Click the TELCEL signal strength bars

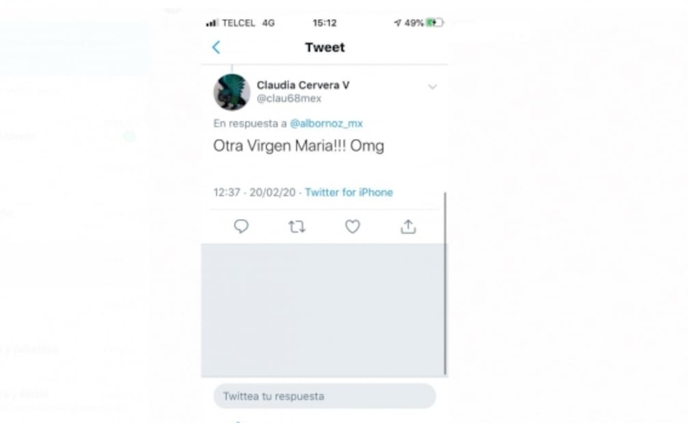(x=212, y=23)
